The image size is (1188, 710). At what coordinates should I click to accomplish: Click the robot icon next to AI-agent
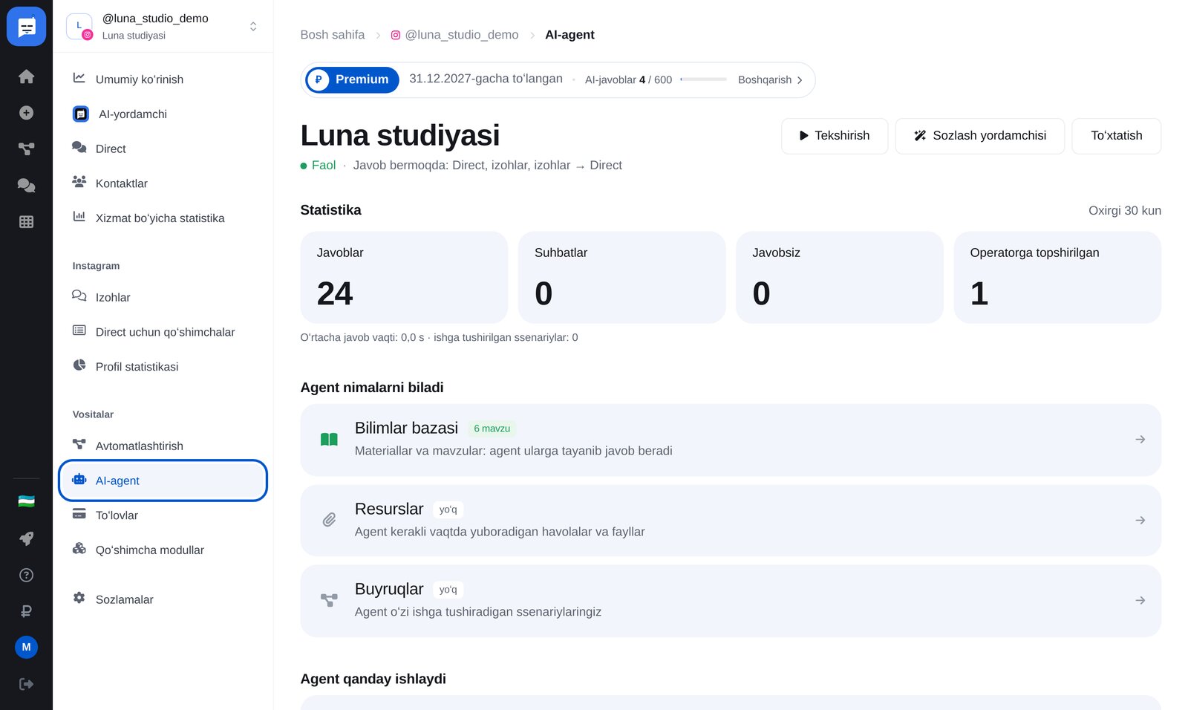(79, 480)
